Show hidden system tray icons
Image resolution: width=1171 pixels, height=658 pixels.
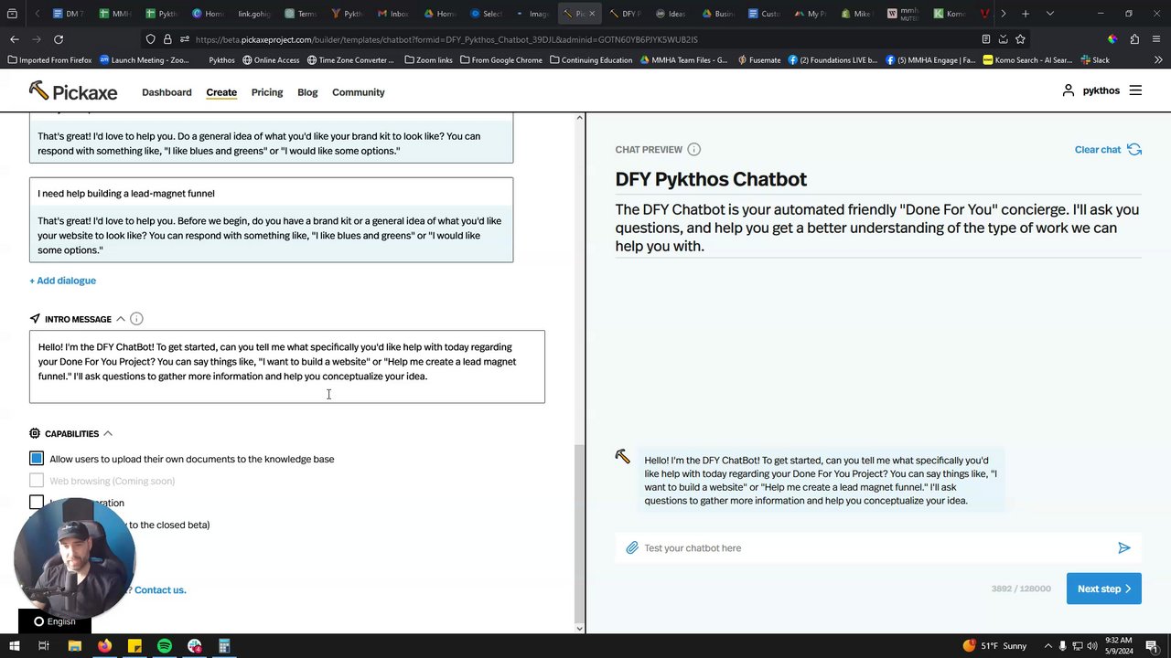(x=1048, y=646)
